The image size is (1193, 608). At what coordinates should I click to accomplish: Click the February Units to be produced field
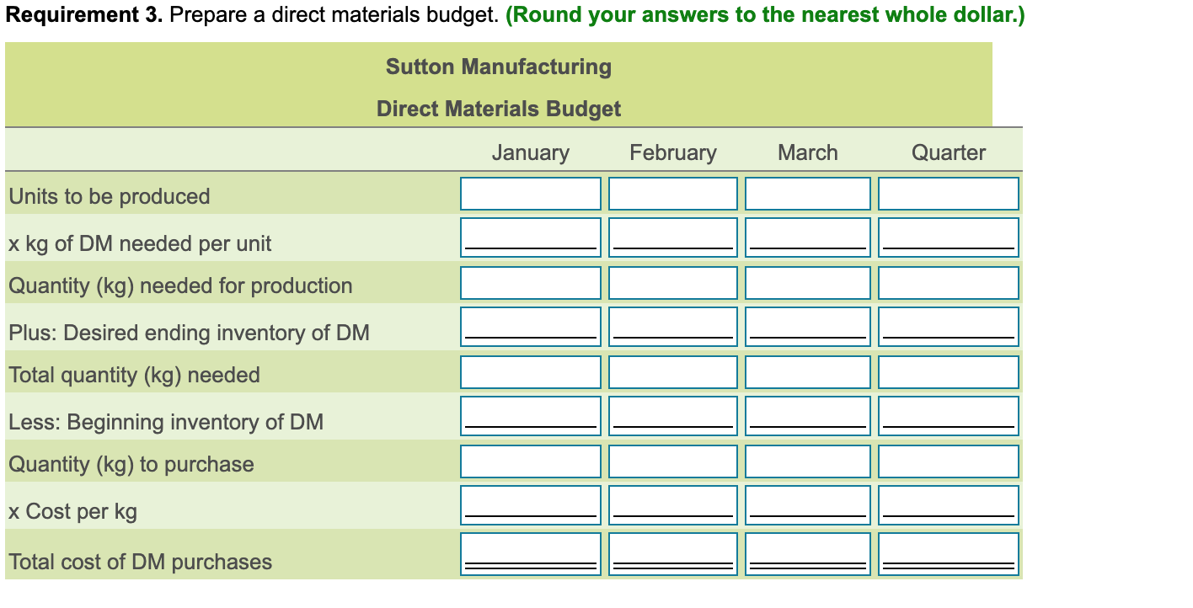[x=672, y=193]
